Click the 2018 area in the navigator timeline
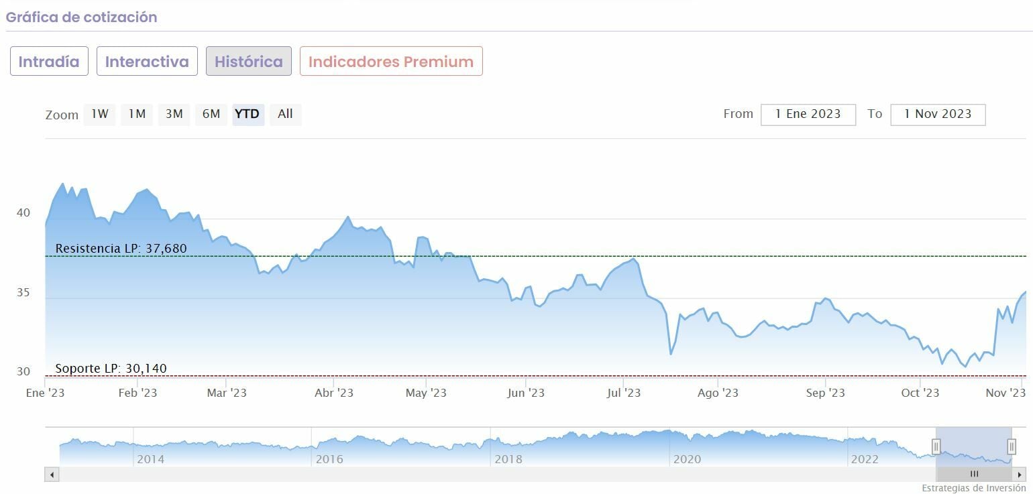Image resolution: width=1033 pixels, height=494 pixels. [x=508, y=459]
